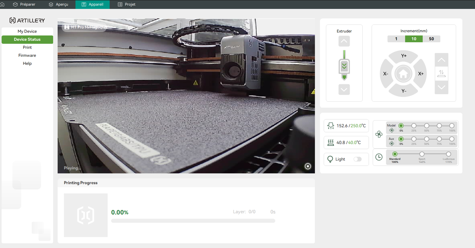
Task: Move the head in Y- direction
Action: pyautogui.click(x=404, y=91)
